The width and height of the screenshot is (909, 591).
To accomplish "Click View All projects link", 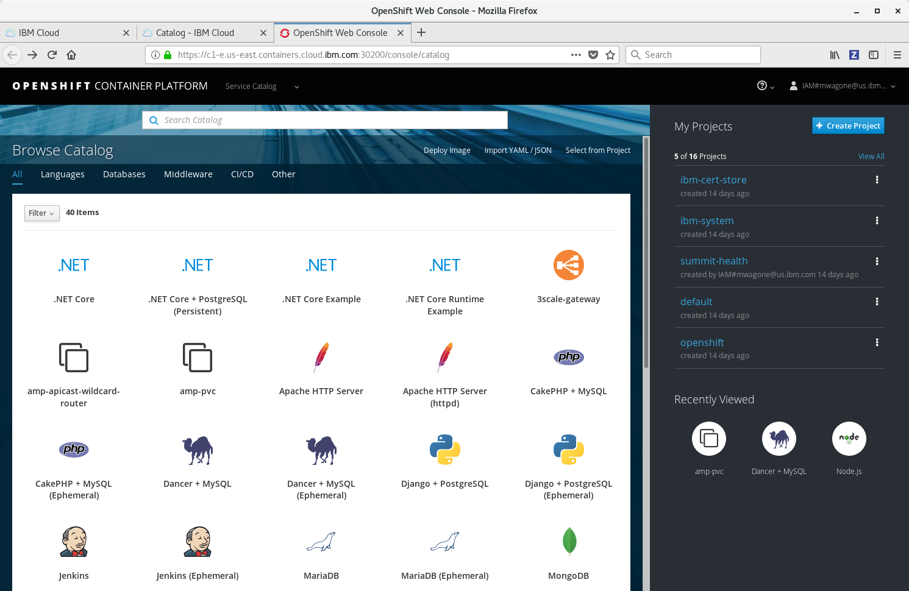I will pos(871,157).
